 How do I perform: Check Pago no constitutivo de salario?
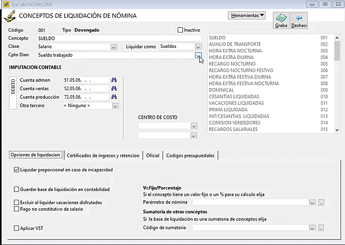click(x=16, y=209)
